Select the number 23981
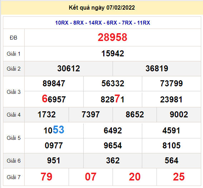Image resolution: width=203 pixels, height=188 pixels. (172, 100)
